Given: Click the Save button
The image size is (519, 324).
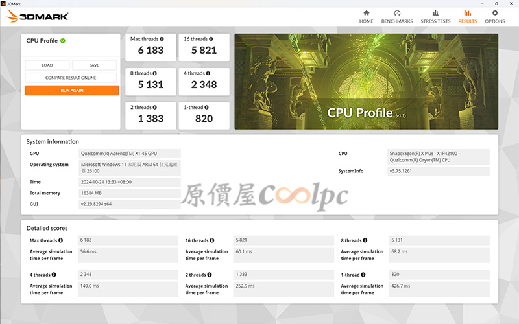Looking at the screenshot, I should 94,65.
